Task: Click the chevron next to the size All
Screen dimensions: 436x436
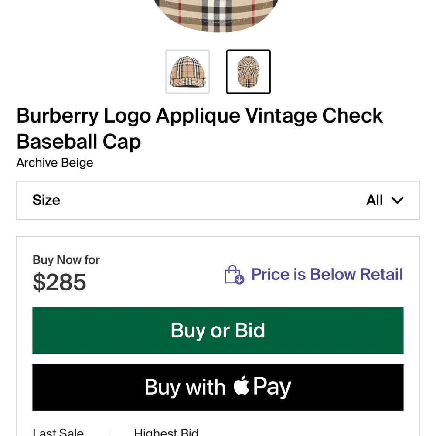Action: 397,200
